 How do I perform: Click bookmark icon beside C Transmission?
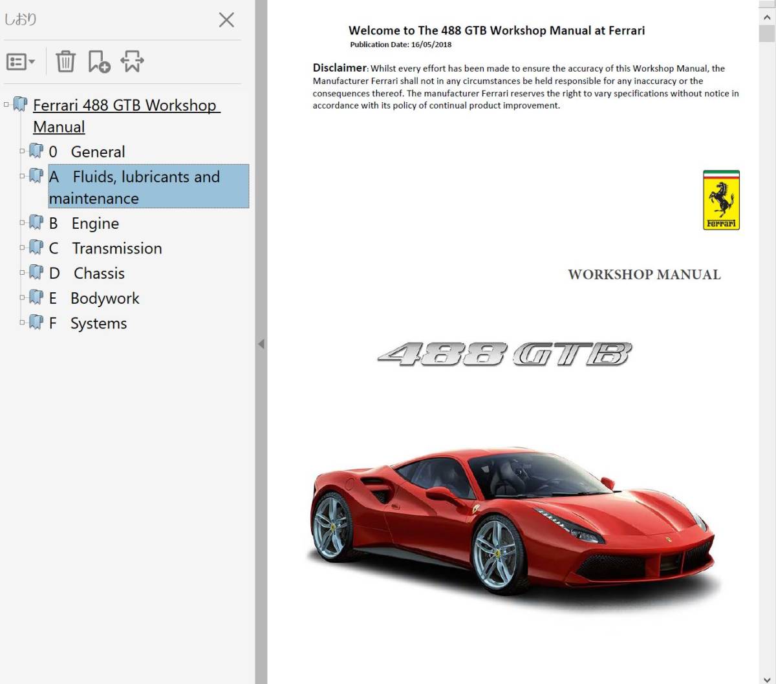[x=36, y=248]
